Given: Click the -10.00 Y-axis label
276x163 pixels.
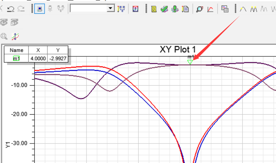Looking at the screenshot, I should click(19, 85).
